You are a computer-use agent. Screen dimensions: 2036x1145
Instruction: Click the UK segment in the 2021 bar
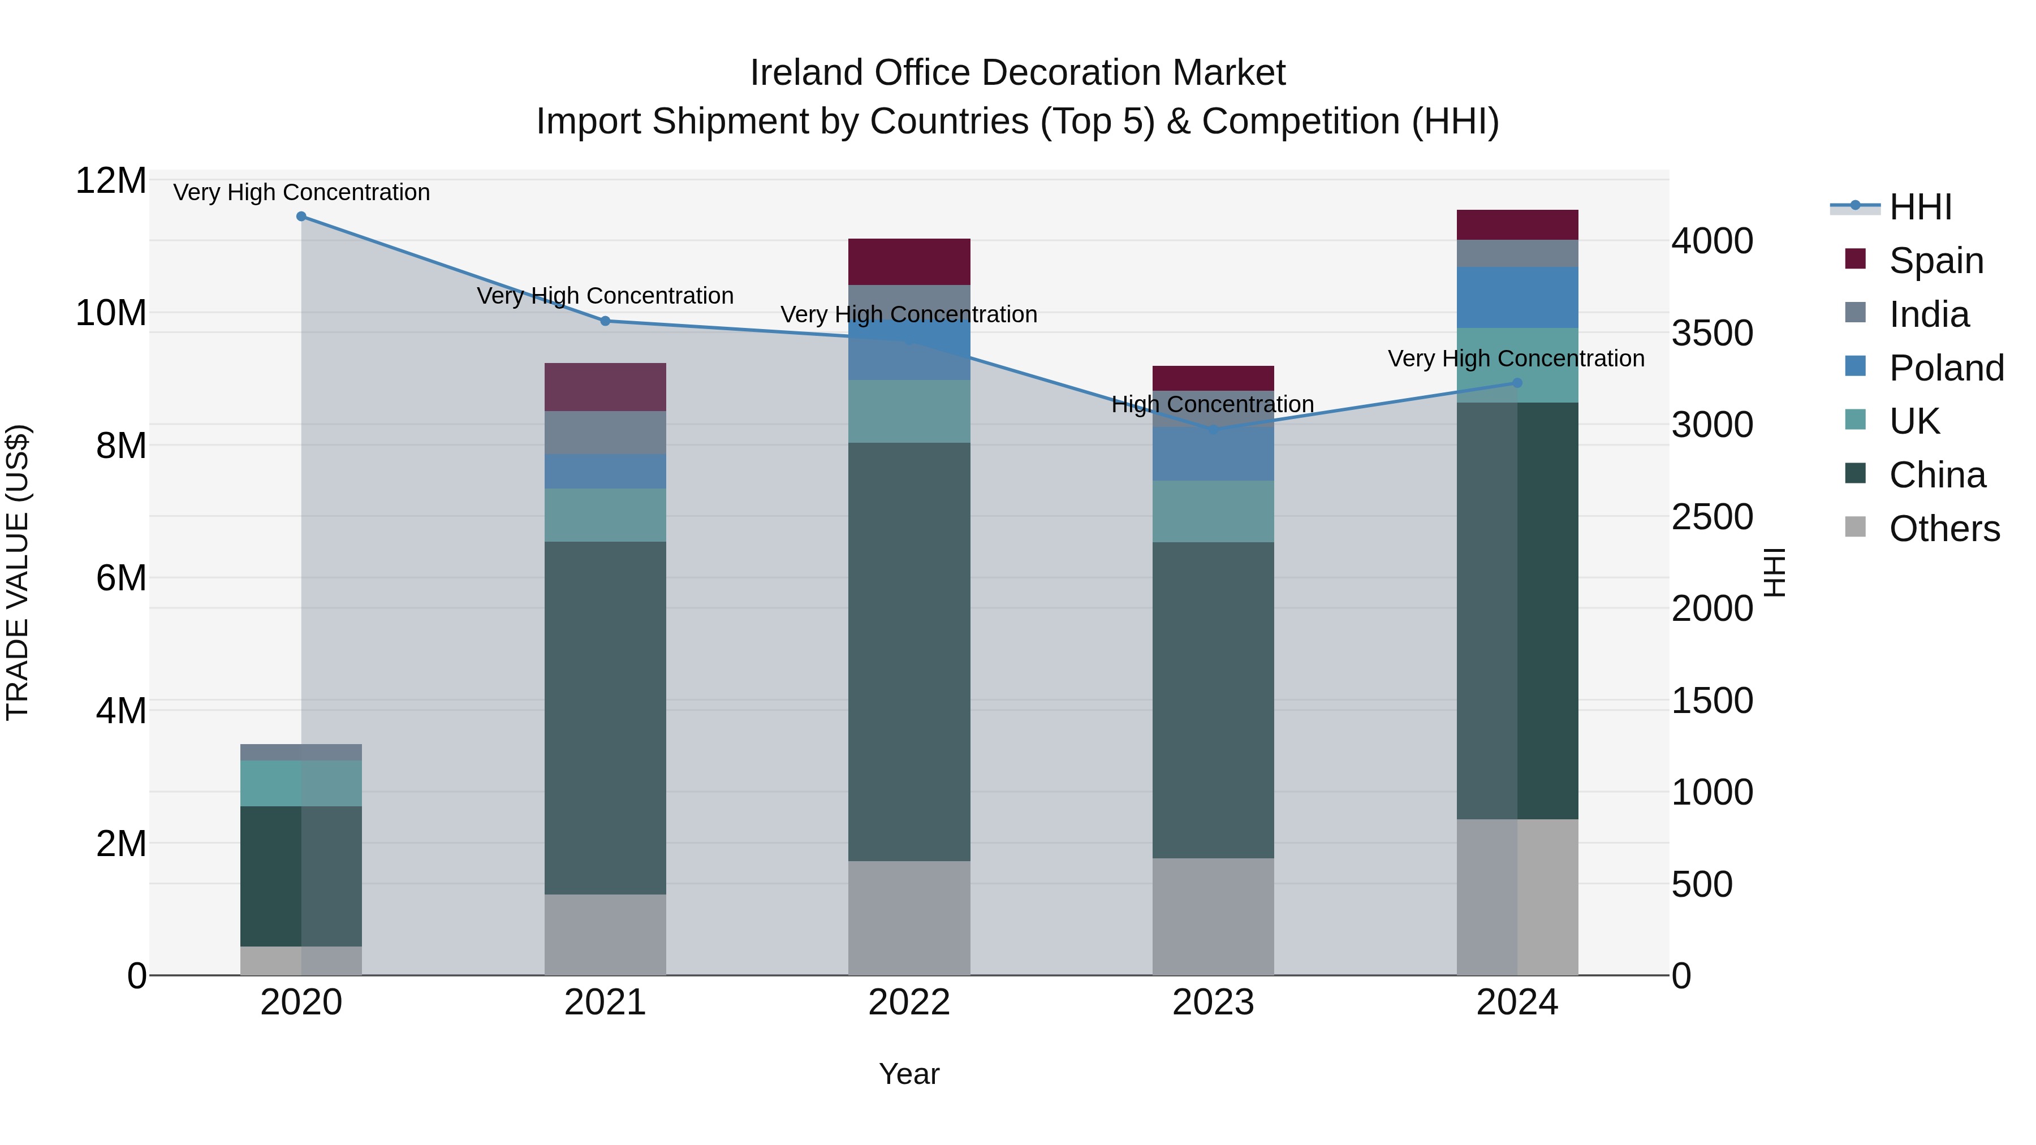pos(605,515)
